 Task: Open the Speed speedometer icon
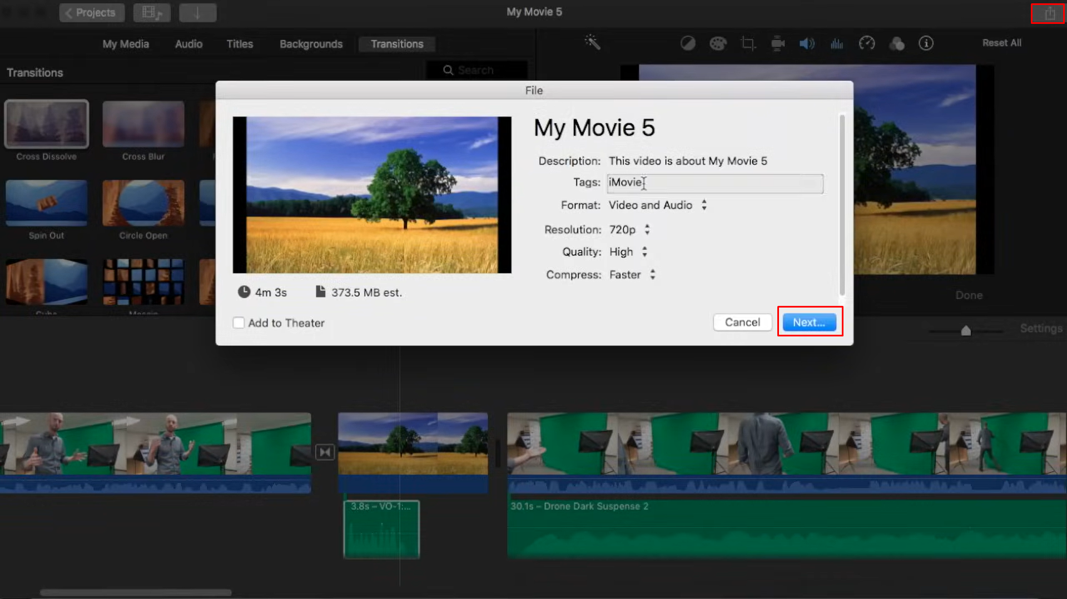click(866, 43)
